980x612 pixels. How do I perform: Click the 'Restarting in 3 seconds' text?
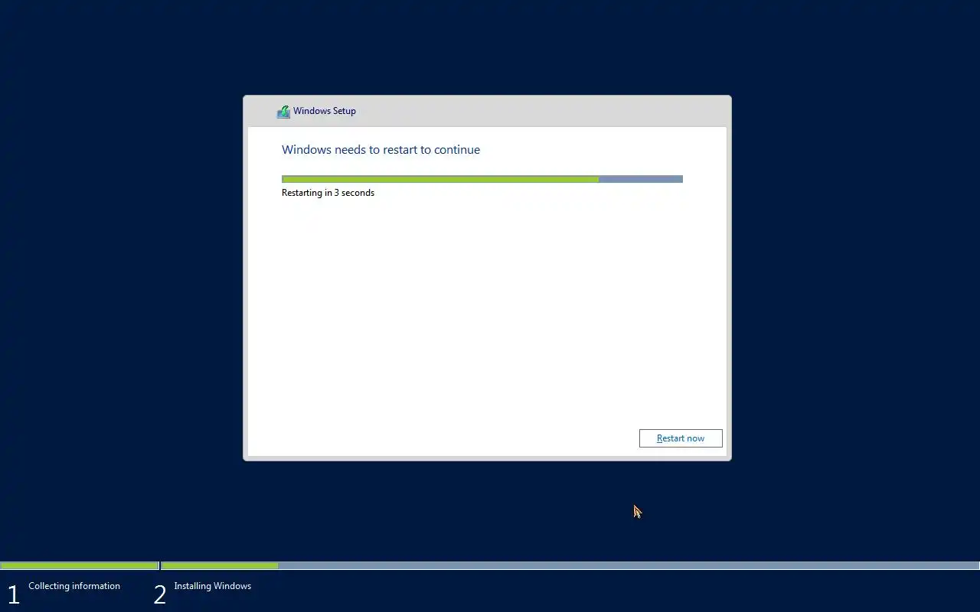point(328,193)
